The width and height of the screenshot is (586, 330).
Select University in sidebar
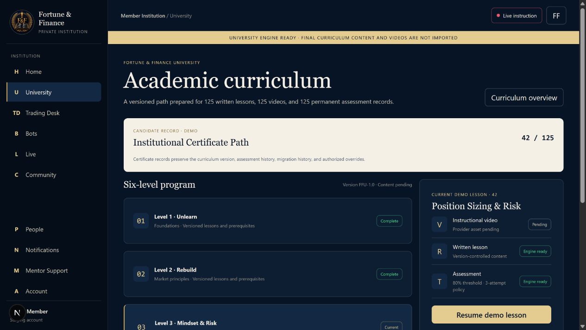point(54,92)
